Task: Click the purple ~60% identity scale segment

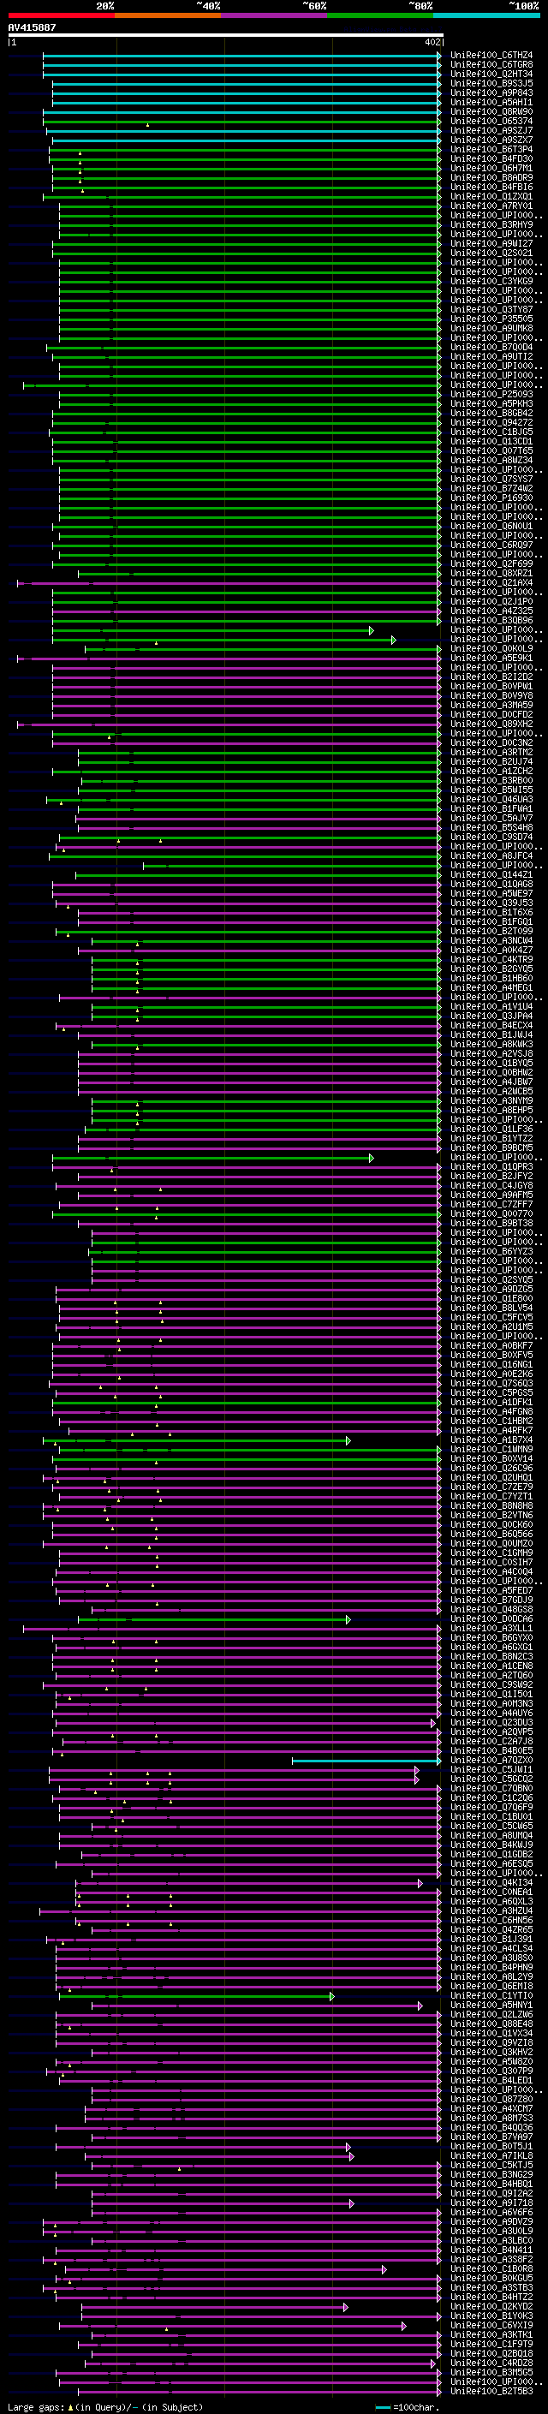Action: click(275, 15)
